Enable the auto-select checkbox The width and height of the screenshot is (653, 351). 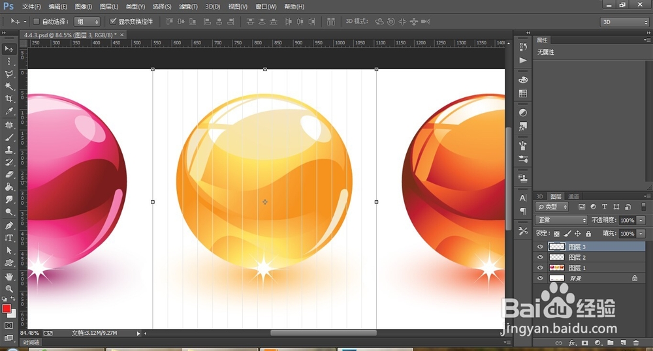coord(36,22)
